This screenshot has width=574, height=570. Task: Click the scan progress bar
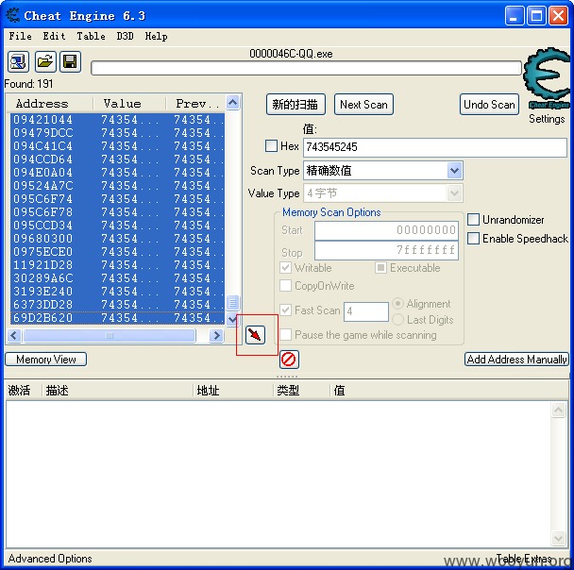pyautogui.click(x=306, y=68)
